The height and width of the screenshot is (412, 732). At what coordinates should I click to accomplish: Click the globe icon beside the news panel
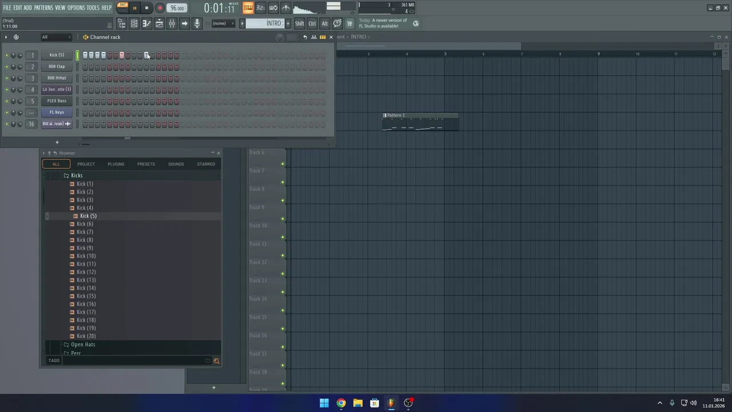pos(416,23)
